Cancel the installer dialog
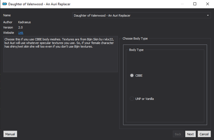 [x=204, y=134]
